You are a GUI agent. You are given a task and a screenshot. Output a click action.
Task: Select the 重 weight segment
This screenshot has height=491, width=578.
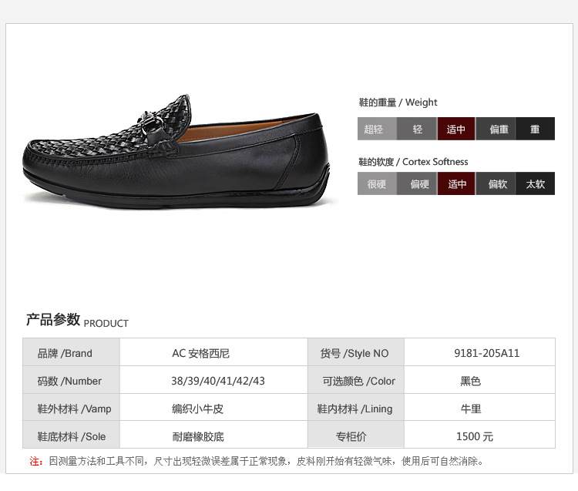[535, 129]
